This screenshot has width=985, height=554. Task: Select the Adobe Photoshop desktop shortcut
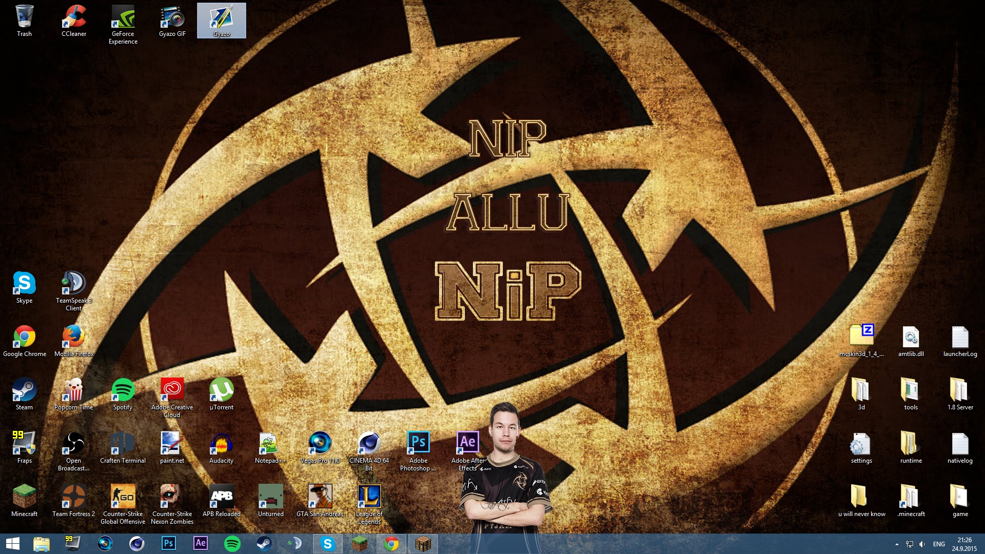tap(419, 451)
